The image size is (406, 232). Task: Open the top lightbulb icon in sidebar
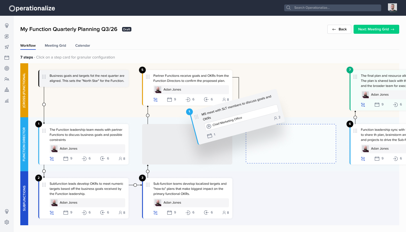pos(7,26)
